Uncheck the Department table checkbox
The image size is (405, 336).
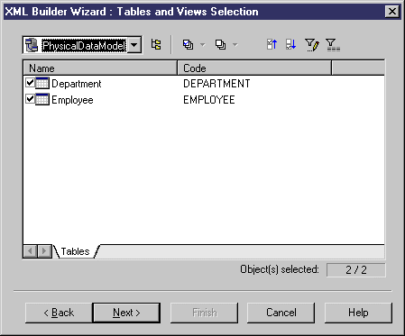(x=30, y=83)
